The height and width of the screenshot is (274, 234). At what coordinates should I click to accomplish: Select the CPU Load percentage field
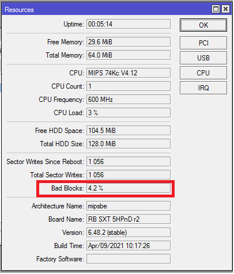(129, 113)
